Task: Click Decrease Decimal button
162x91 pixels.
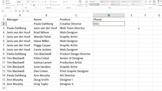Action: point(75,5)
